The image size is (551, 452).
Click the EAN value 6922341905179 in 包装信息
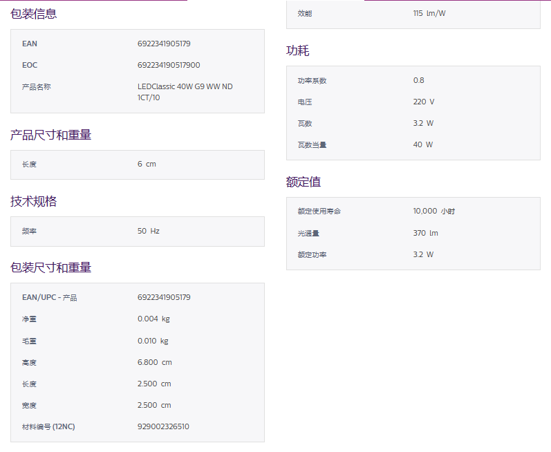[164, 44]
